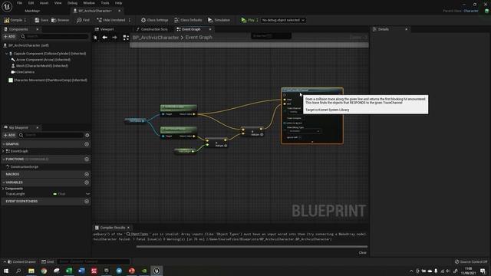Add a new variable with plus icon
This screenshot has height=276, width=491.
pyautogui.click(x=87, y=182)
